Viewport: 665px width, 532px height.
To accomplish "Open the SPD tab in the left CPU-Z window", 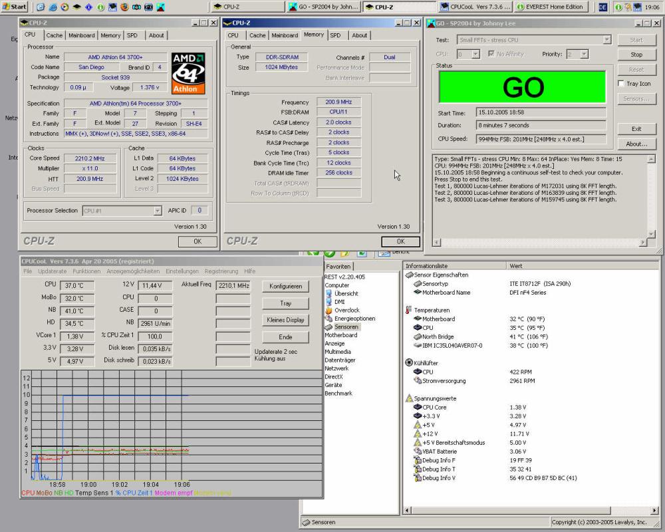I will tap(132, 35).
